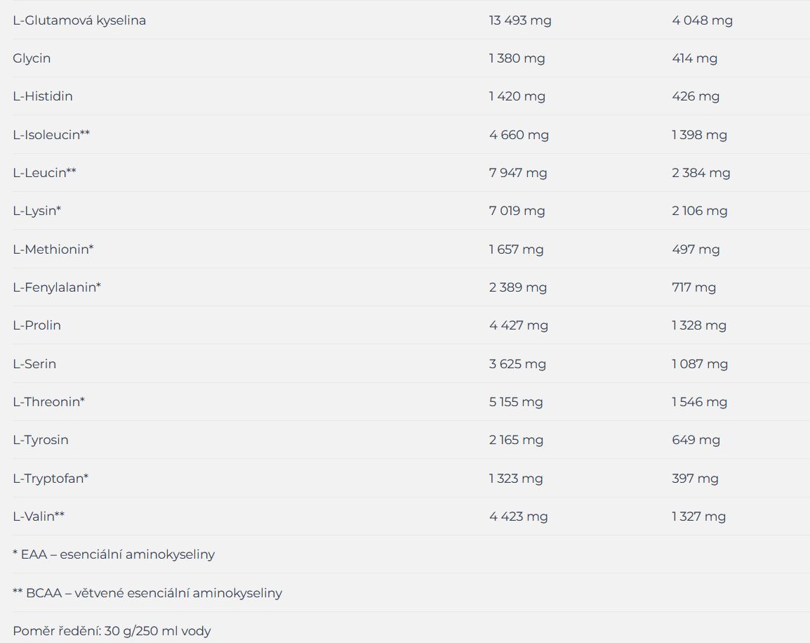Select the L-Glutamová kyselina row label
The image size is (810, 643).
click(79, 20)
